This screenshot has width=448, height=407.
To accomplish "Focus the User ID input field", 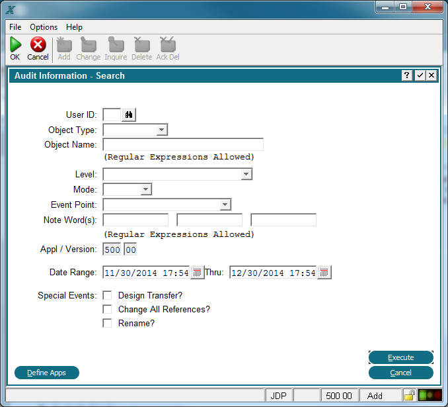I will 112,114.
